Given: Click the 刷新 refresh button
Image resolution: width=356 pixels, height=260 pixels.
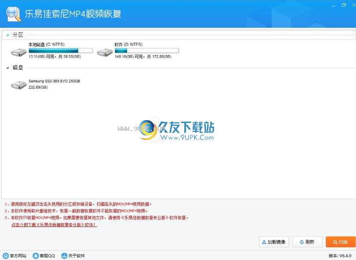Looking at the screenshot, I should 308,242.
